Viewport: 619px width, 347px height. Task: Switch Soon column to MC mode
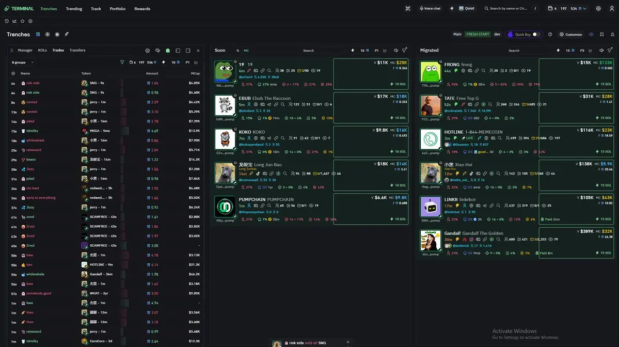246,51
